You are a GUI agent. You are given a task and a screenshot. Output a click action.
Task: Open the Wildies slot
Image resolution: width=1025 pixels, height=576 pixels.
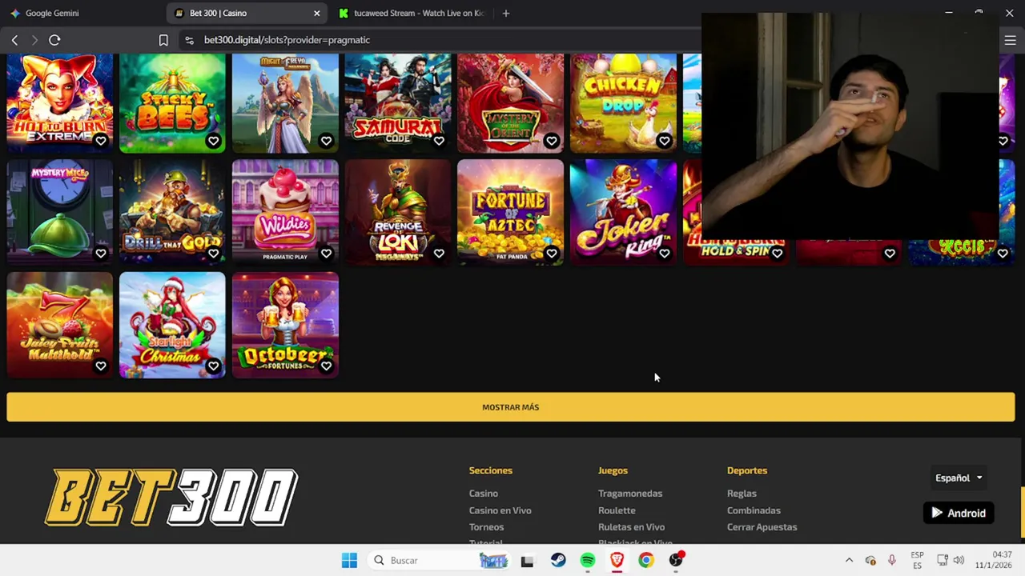click(285, 212)
